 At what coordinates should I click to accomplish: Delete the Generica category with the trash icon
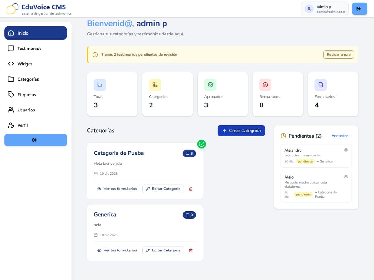click(x=190, y=250)
